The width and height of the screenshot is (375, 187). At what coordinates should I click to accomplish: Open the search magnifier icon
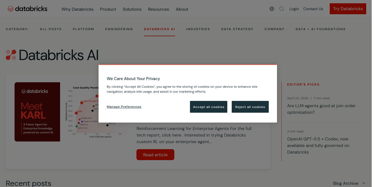pos(282,9)
